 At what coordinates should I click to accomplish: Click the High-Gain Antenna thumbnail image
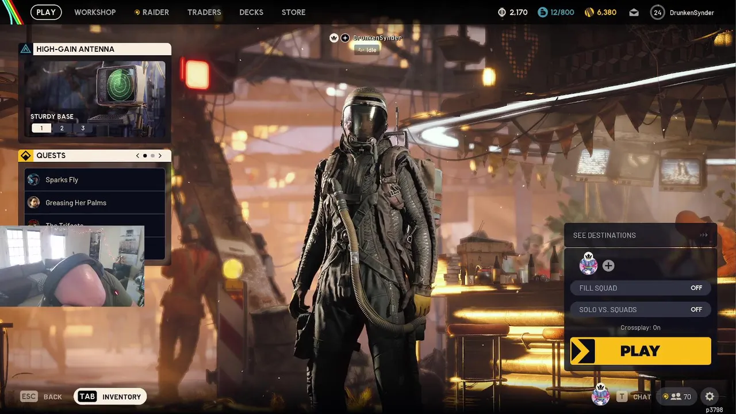tap(95, 98)
